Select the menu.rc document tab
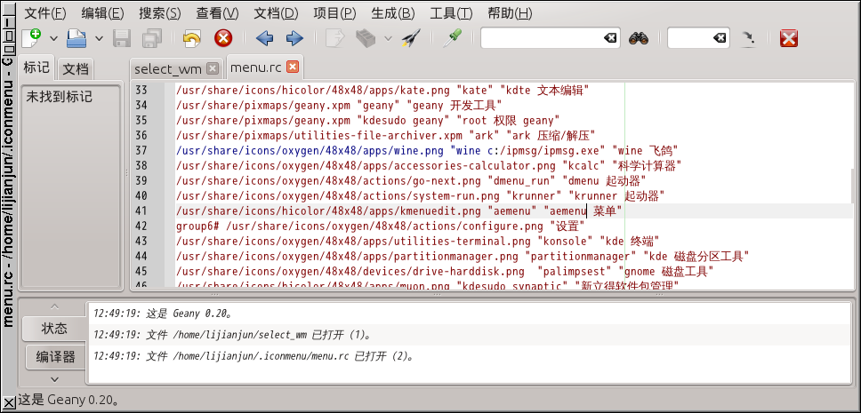Viewport: 861px width, 413px height. tap(256, 68)
